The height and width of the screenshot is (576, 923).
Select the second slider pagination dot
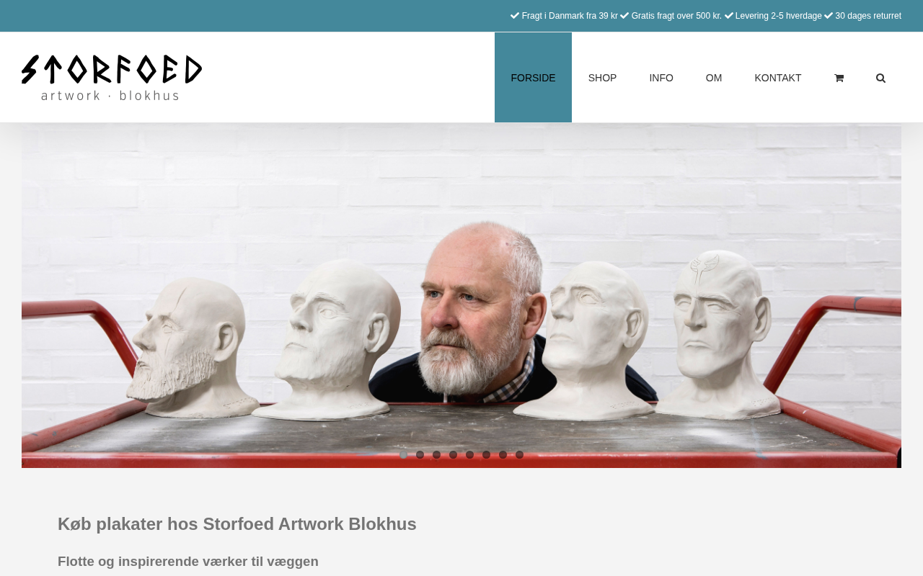[420, 455]
